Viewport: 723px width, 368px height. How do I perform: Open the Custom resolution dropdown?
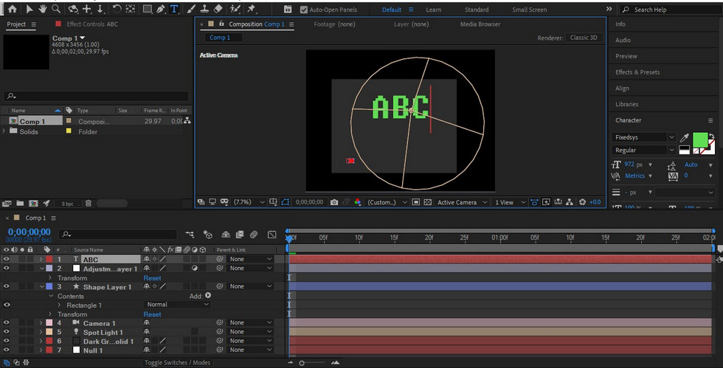tap(387, 202)
